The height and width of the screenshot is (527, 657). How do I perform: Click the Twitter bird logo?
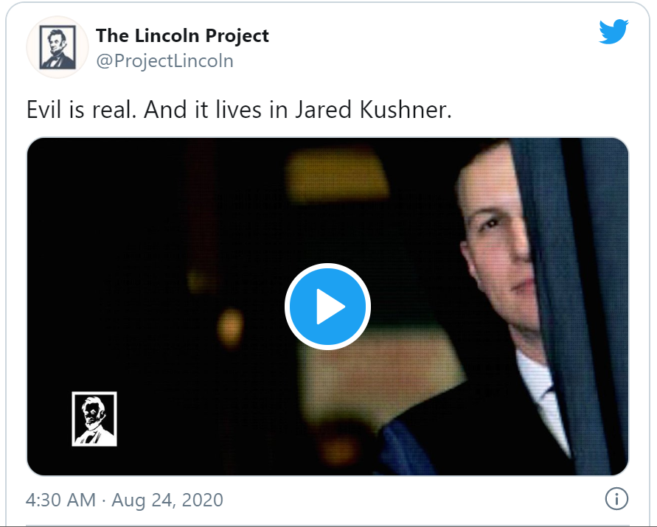pos(613,32)
